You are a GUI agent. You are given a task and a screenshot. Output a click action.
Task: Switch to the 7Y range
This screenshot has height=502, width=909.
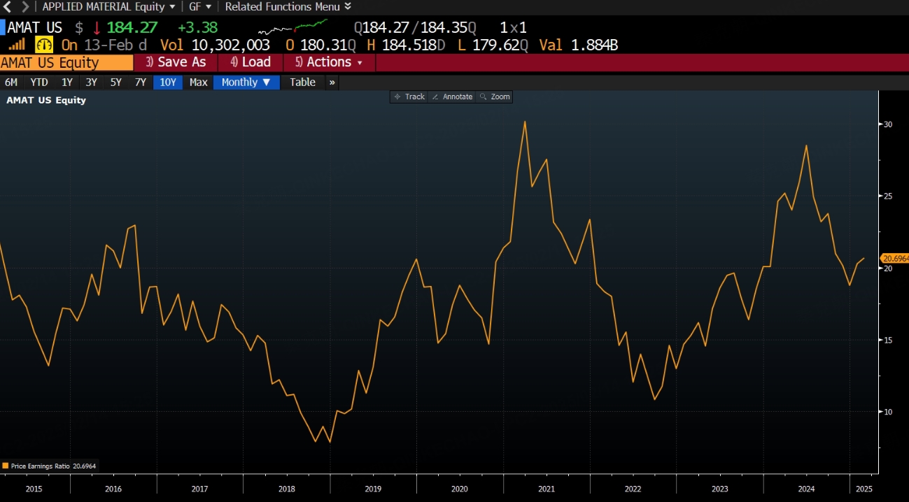[141, 82]
